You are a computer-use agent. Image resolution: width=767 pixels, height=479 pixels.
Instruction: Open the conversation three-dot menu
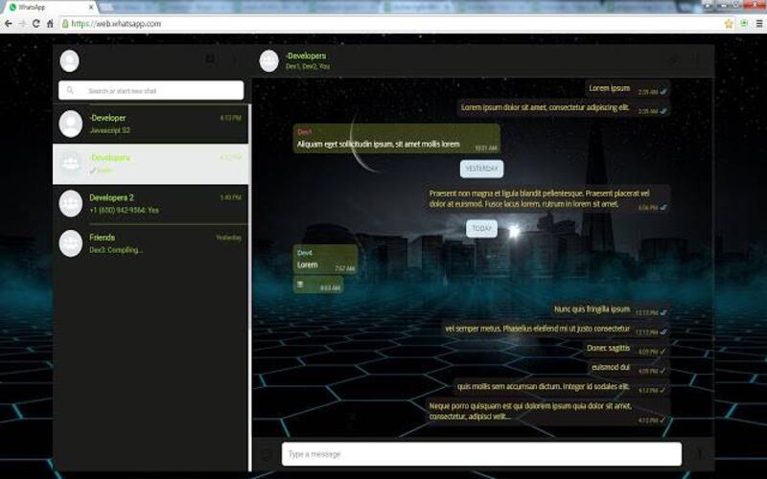(697, 60)
